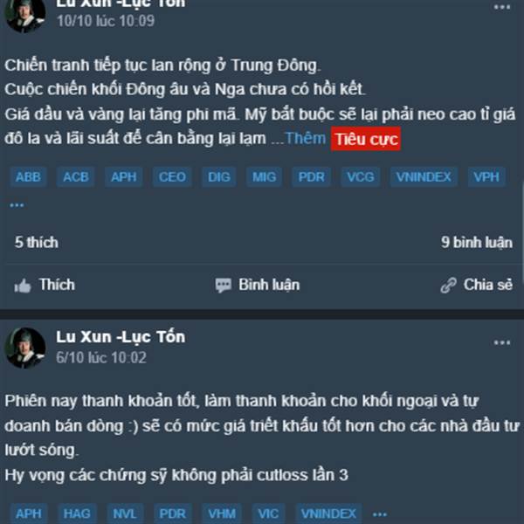This screenshot has height=524, width=524.
Task: Expand more stock tags below ABB row
Action: click(x=17, y=204)
